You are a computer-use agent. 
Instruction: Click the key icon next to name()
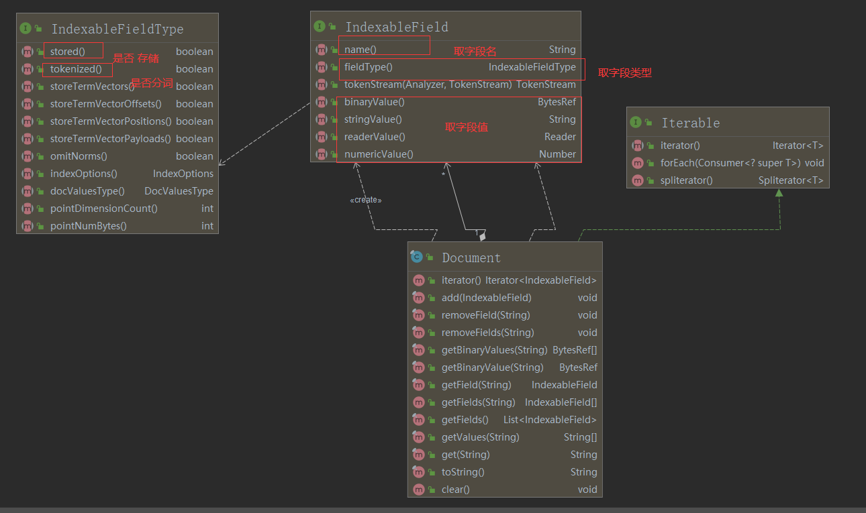(x=335, y=49)
